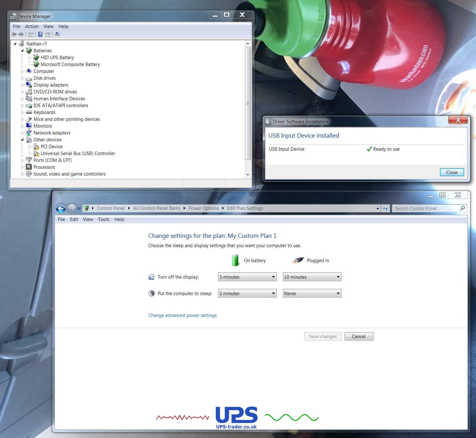Expand the Mice and other pointing devices node
Screen dimensions: 476x438
pyautogui.click(x=22, y=119)
